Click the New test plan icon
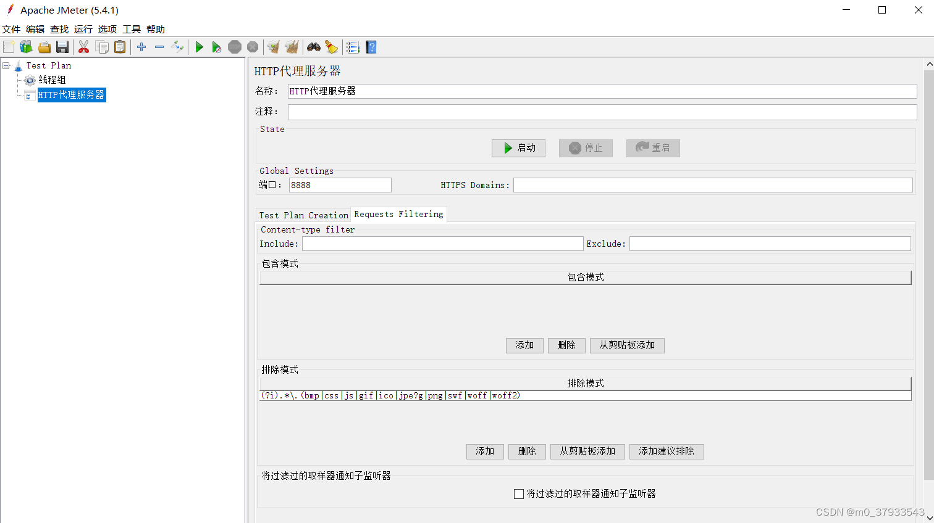 9,47
